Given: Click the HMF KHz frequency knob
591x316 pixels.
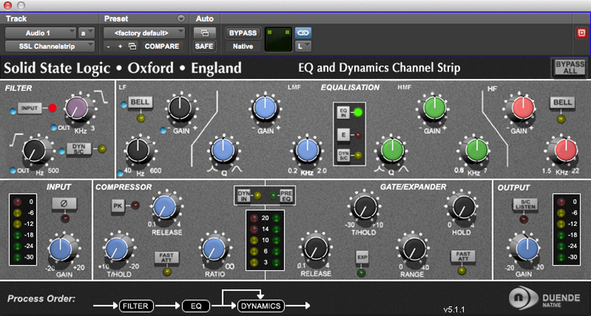Looking at the screenshot, I should (x=477, y=150).
